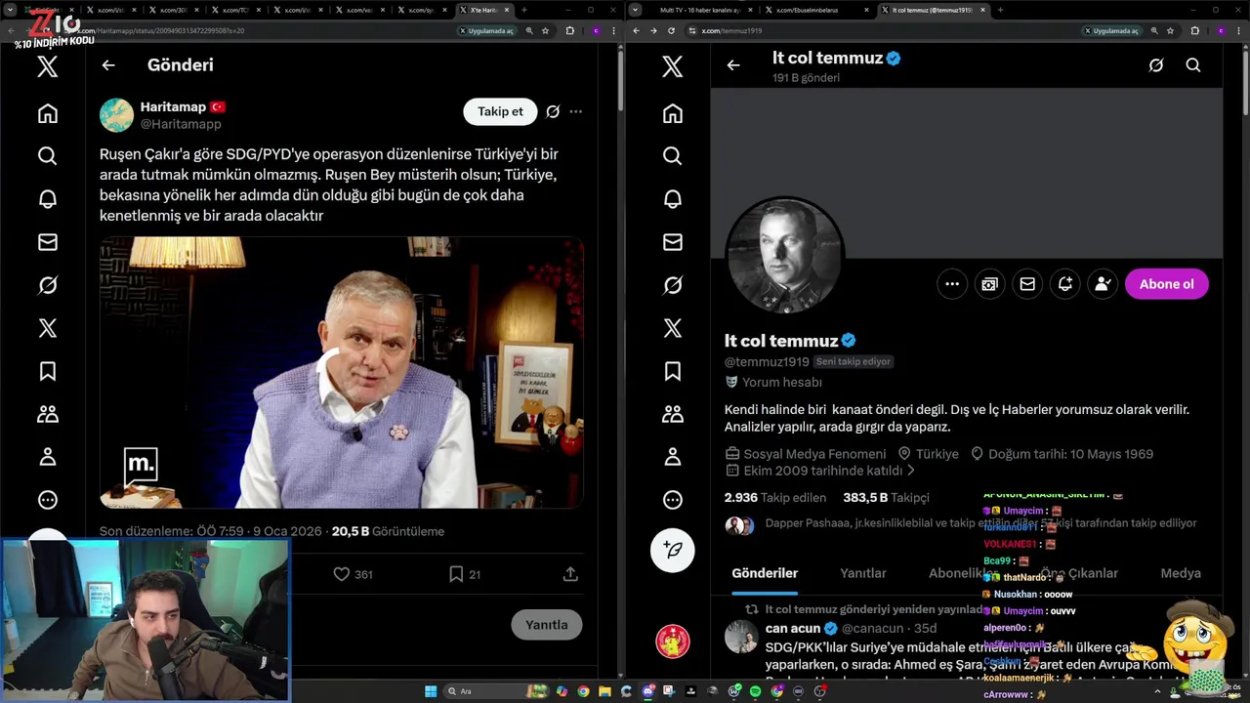This screenshot has width=1250, height=703.
Task: Switch to the Yanıtlar tab
Action: coord(863,573)
